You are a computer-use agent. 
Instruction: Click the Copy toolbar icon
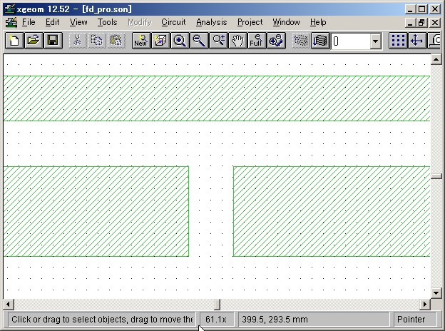96,41
